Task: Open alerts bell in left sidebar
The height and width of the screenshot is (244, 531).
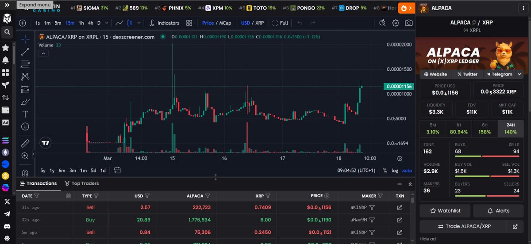Action: [x=6, y=60]
